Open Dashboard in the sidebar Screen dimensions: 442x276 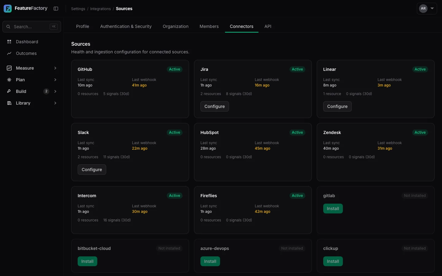(x=32, y=42)
